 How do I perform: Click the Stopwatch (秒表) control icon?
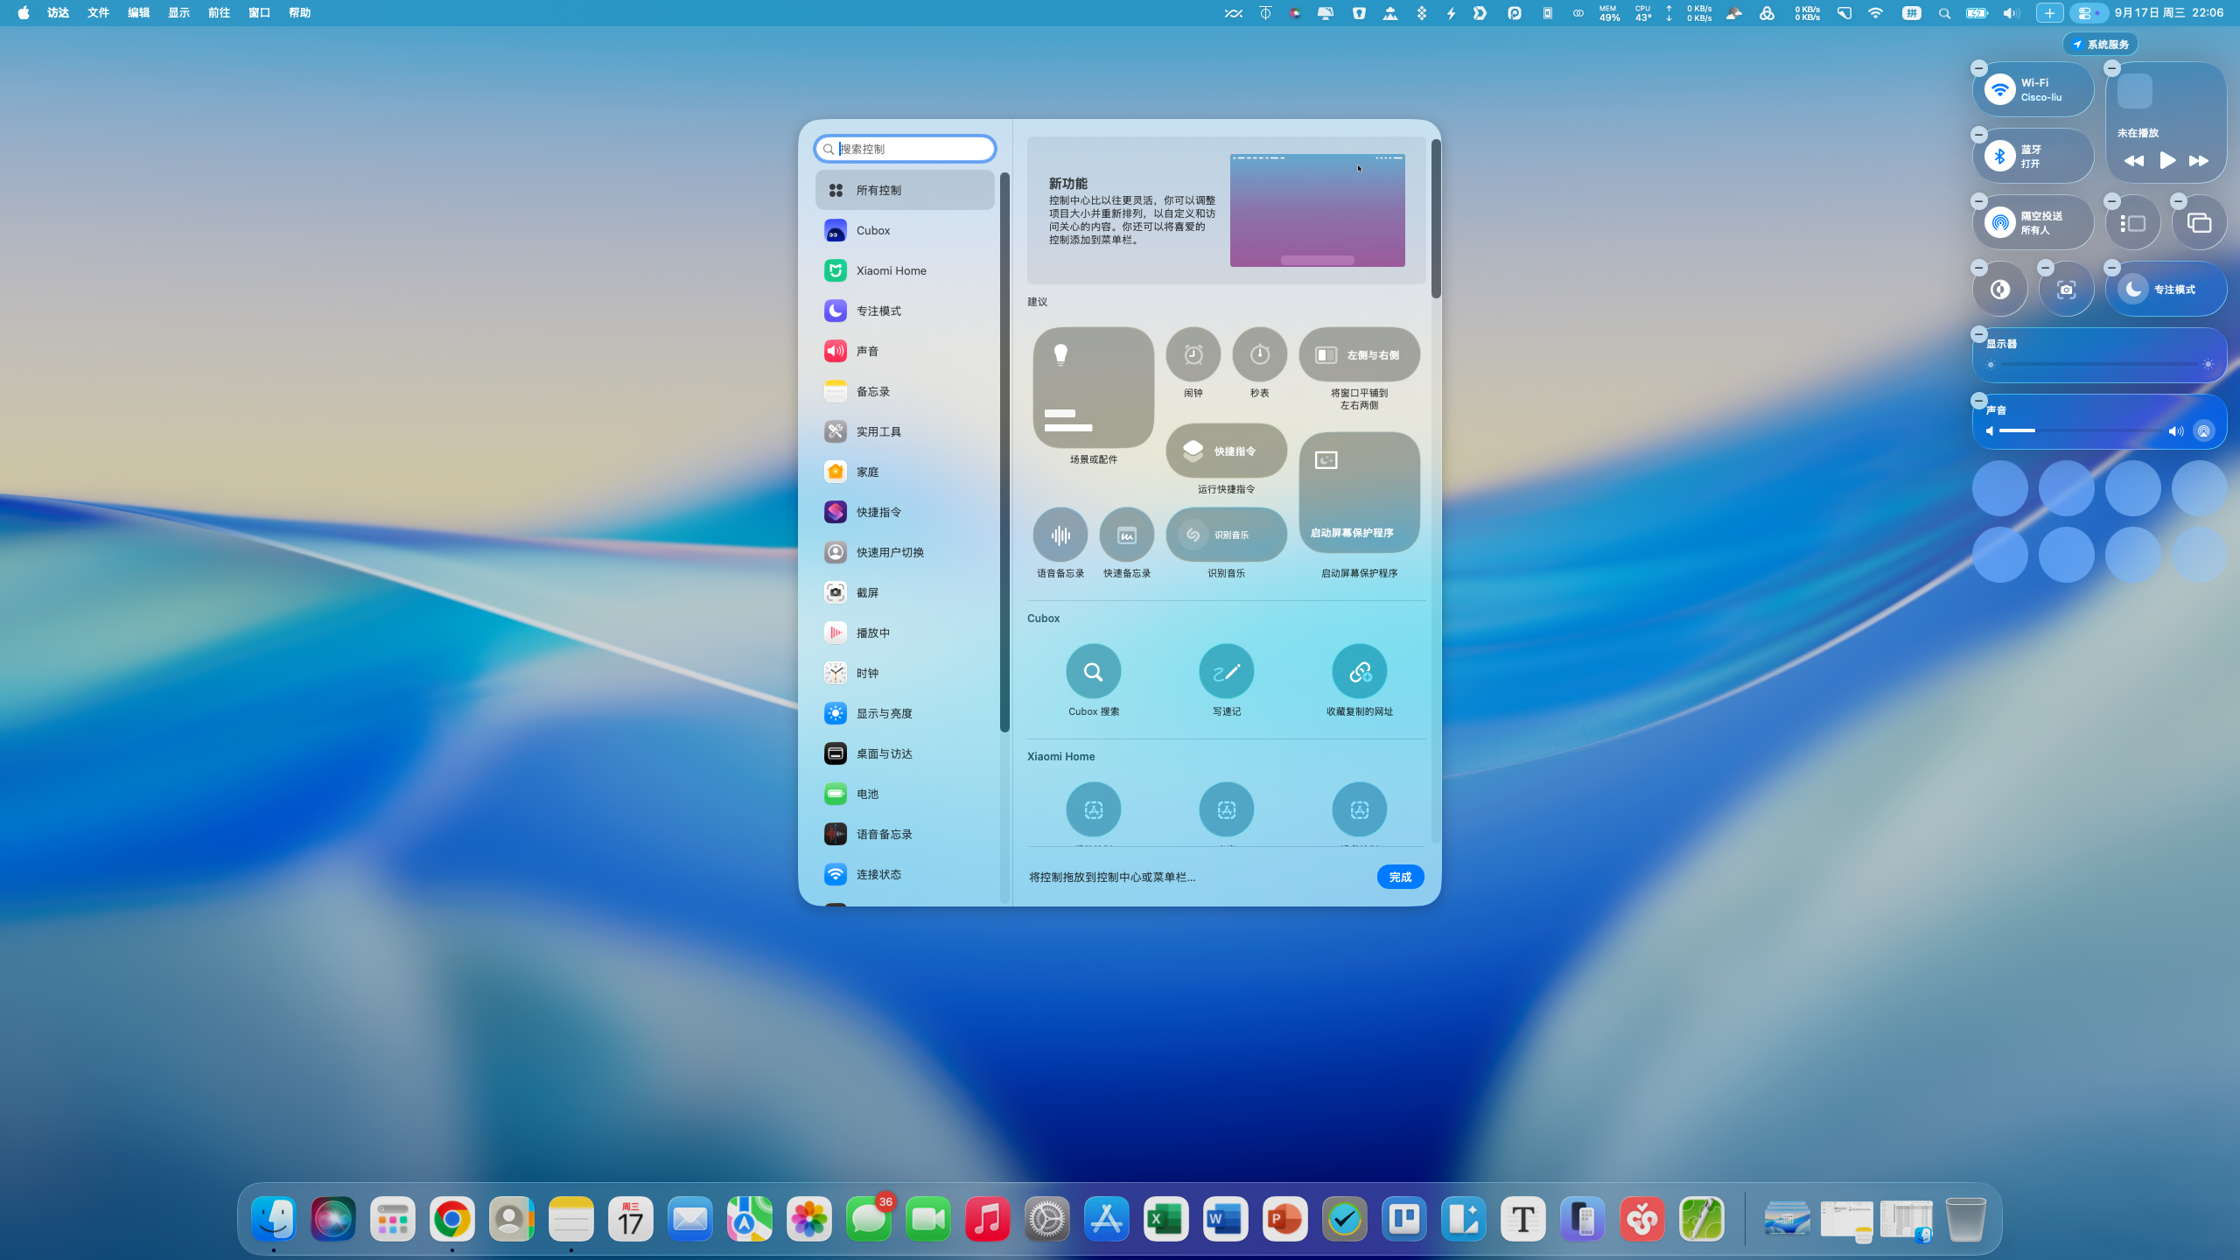point(1259,354)
